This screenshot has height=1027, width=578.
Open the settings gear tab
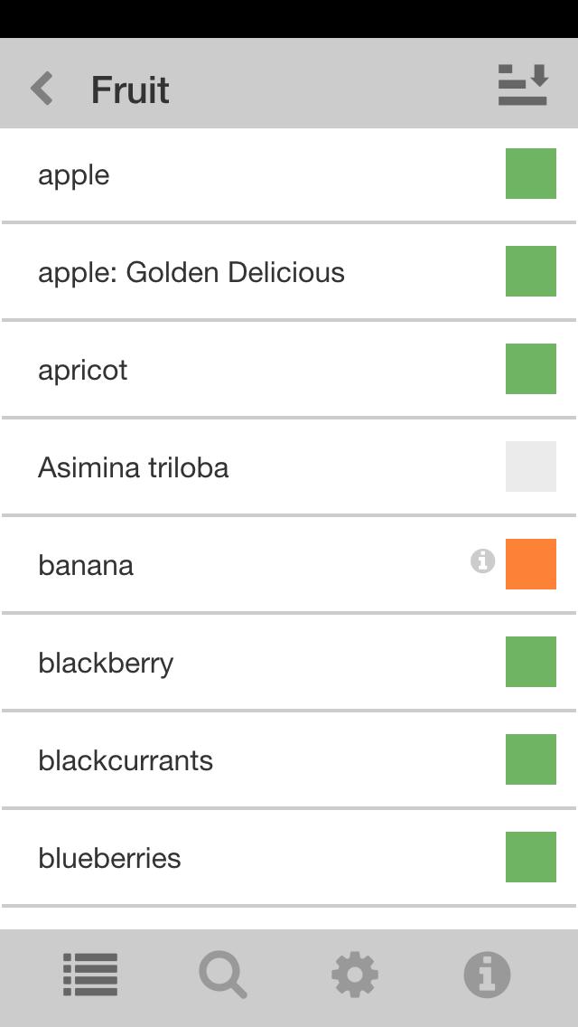point(355,975)
